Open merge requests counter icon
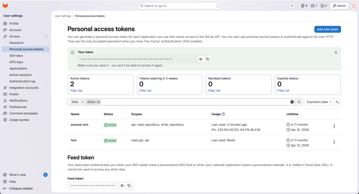The width and height of the screenshot is (359, 194). (314, 6)
